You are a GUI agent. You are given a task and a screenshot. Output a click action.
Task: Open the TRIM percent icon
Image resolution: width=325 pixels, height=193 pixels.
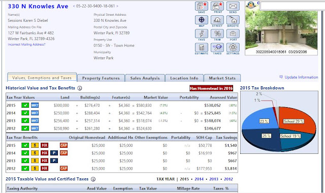pyautogui.click(x=217, y=34)
